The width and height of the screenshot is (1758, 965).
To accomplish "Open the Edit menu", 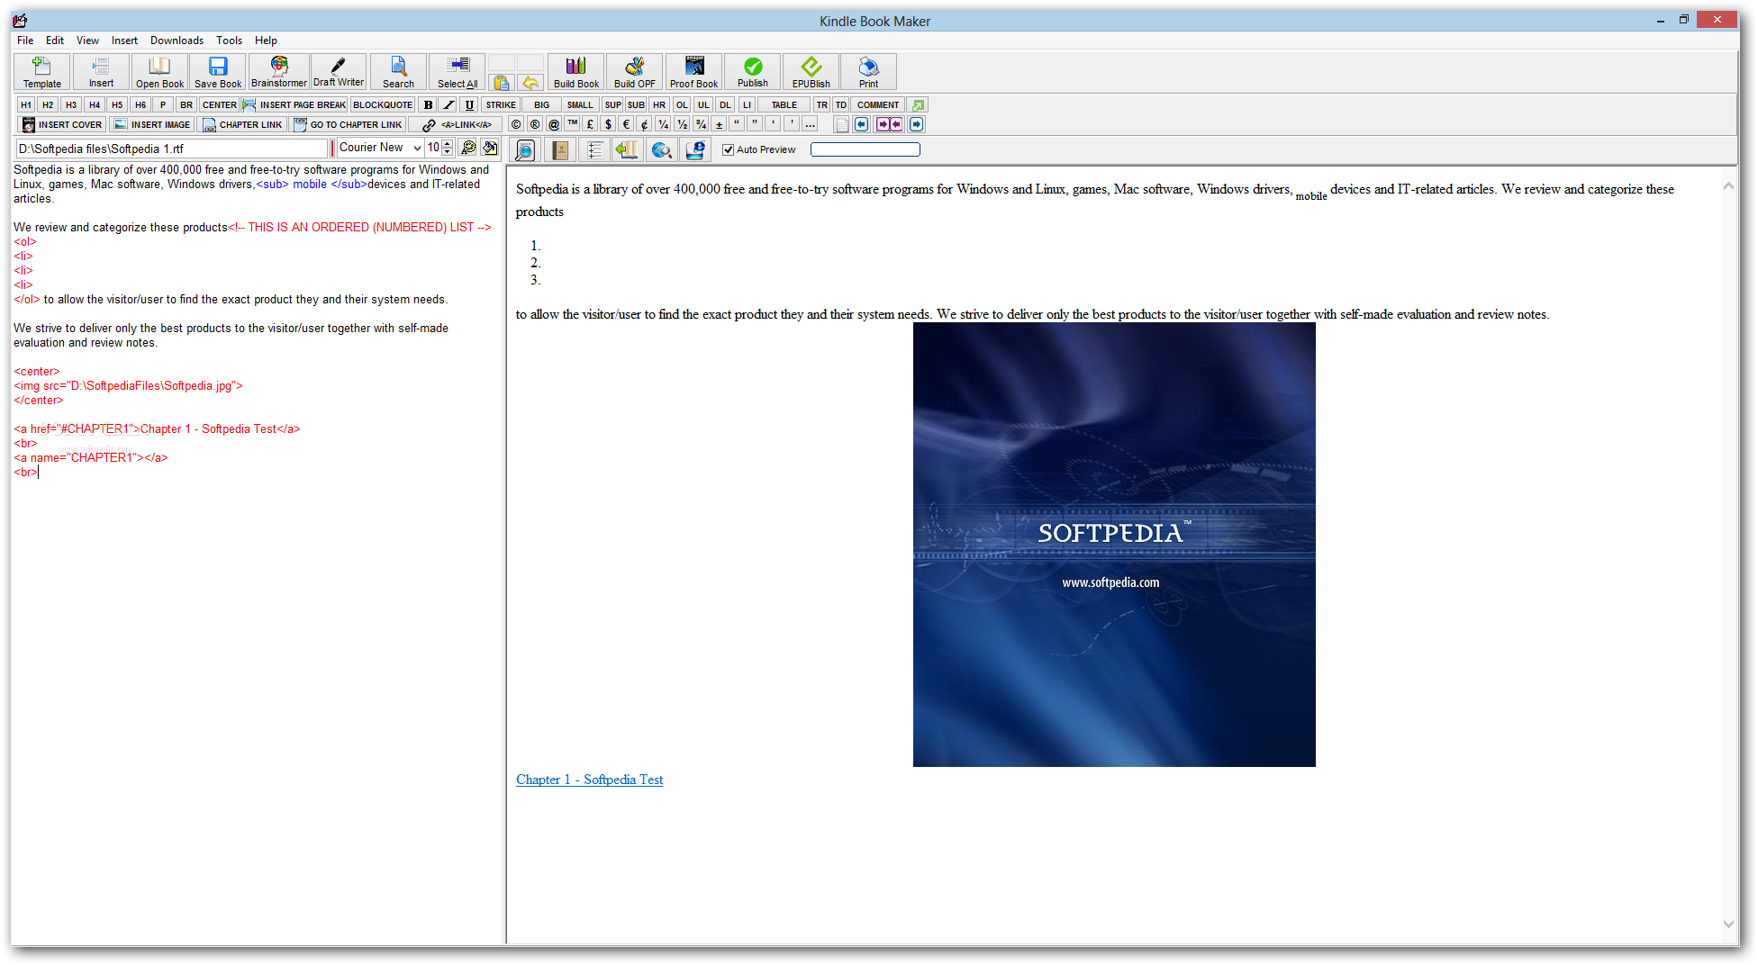I will click(55, 41).
